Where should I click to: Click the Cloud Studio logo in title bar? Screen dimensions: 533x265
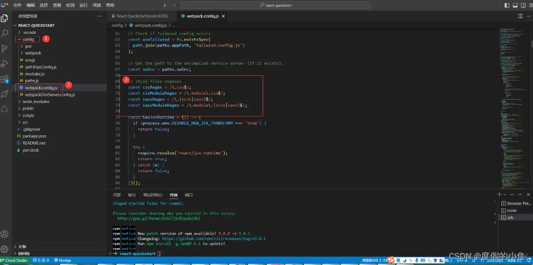point(4,5)
